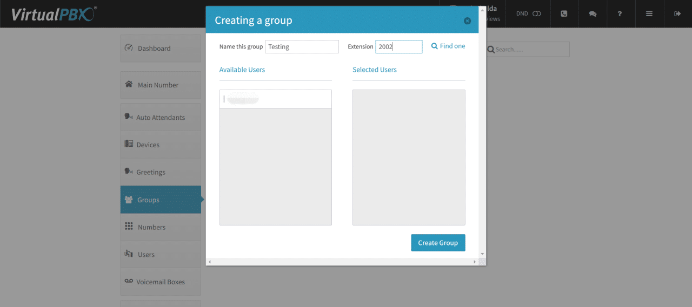692x307 pixels.
Task: Open Devices in the sidebar
Action: 161,145
